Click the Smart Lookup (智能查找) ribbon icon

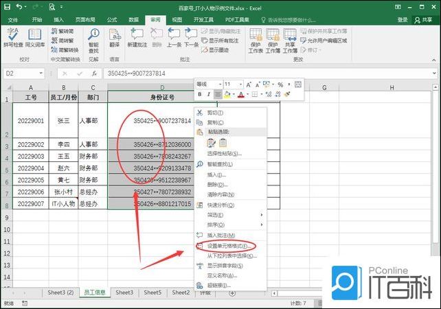[93, 39]
